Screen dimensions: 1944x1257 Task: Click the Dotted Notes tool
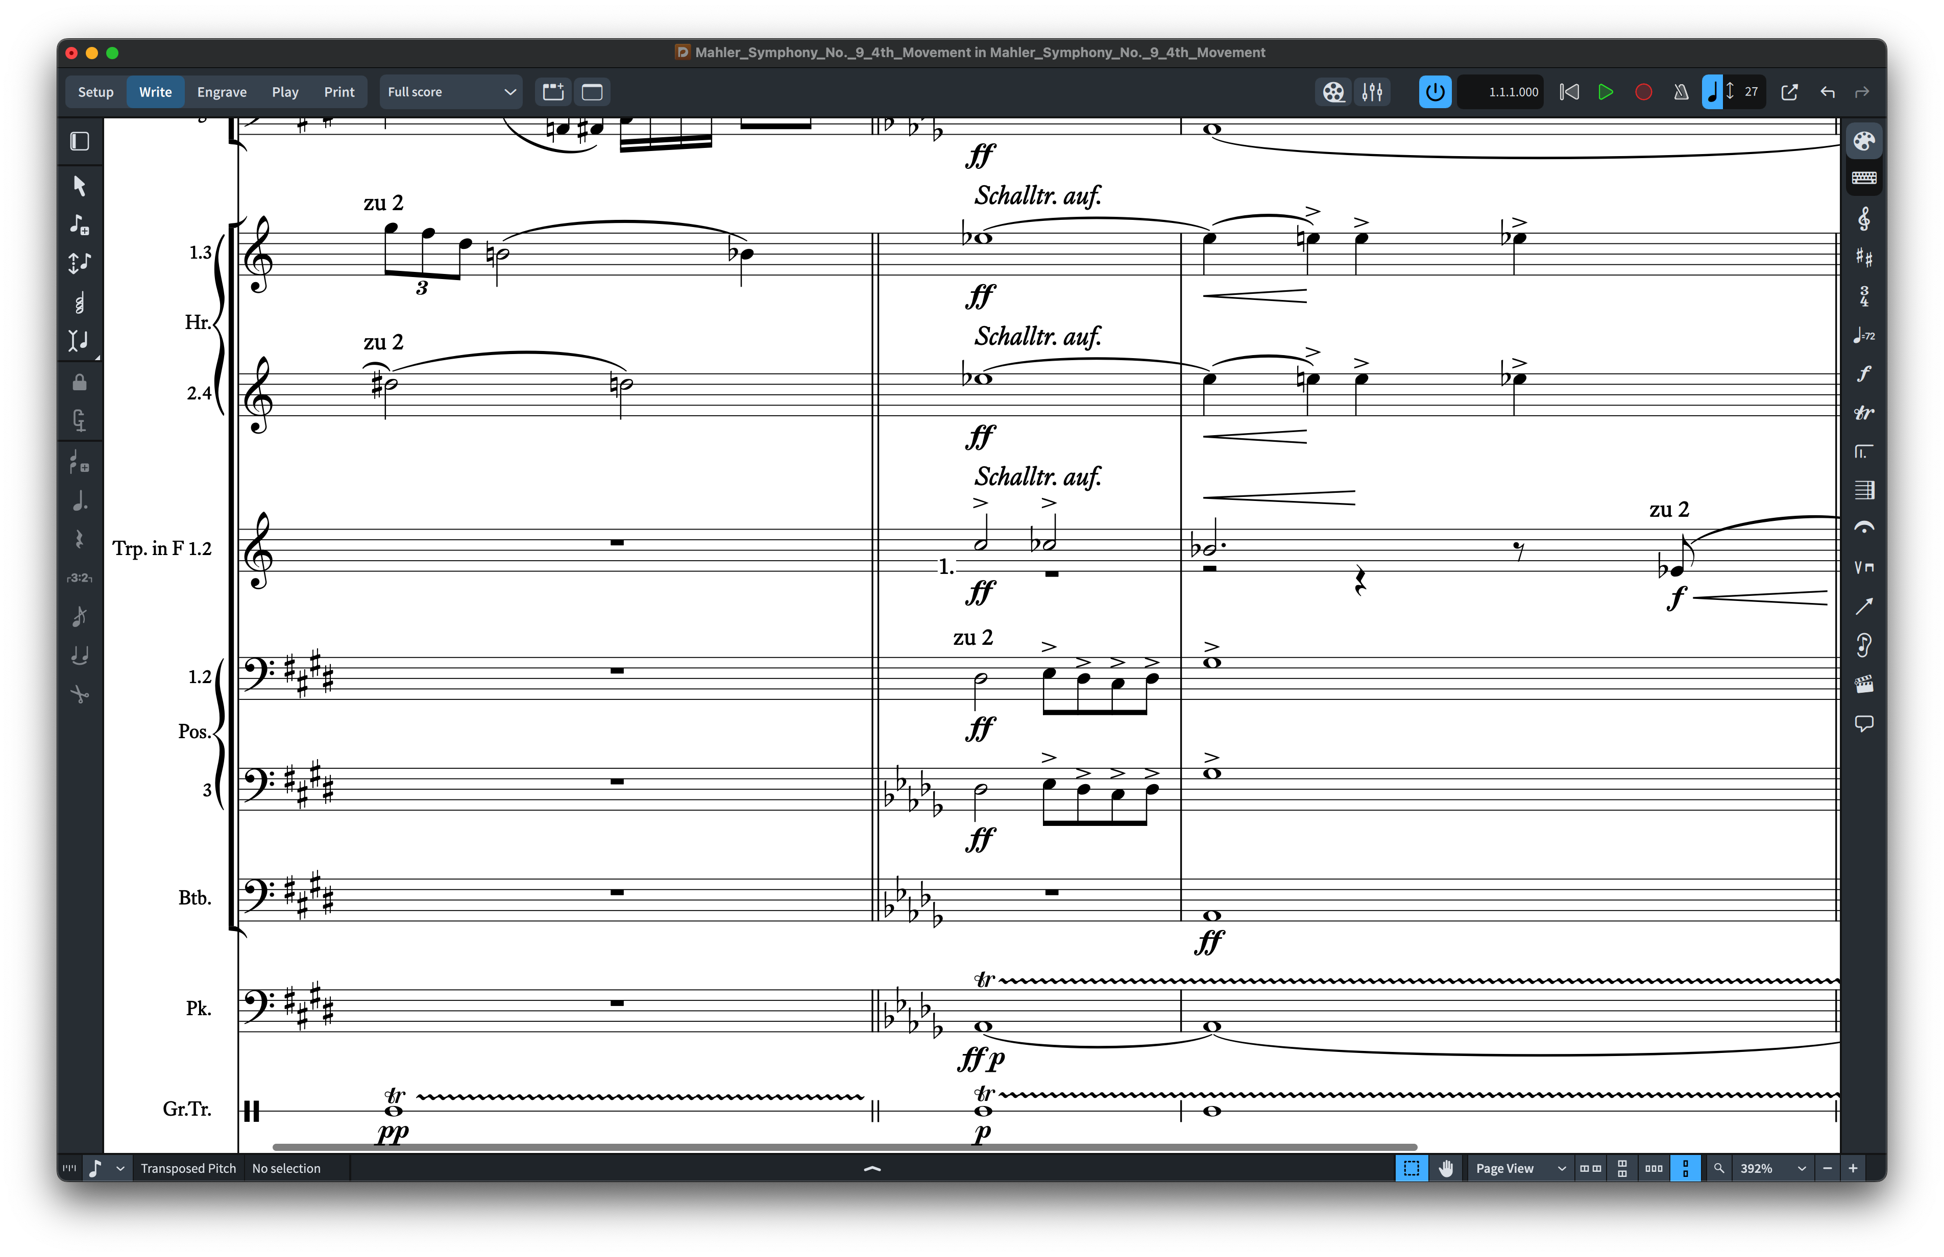tap(79, 500)
